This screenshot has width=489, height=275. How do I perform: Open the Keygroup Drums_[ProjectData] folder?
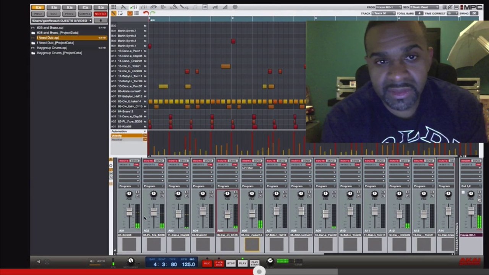click(x=59, y=53)
